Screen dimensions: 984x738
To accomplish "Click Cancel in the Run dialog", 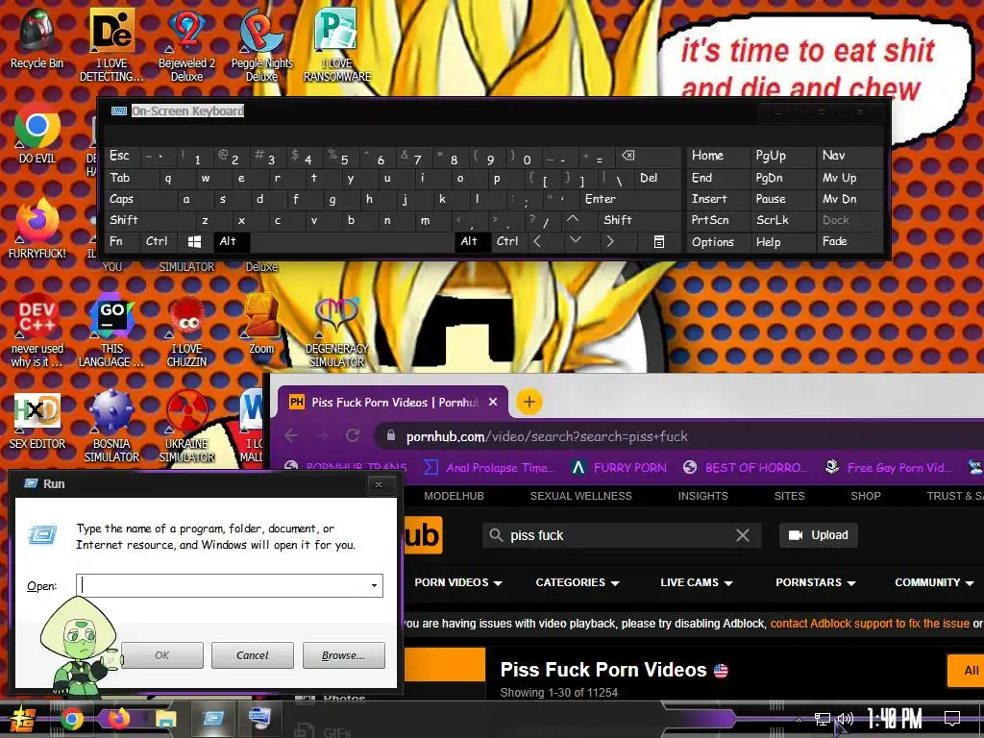I will [x=253, y=655].
